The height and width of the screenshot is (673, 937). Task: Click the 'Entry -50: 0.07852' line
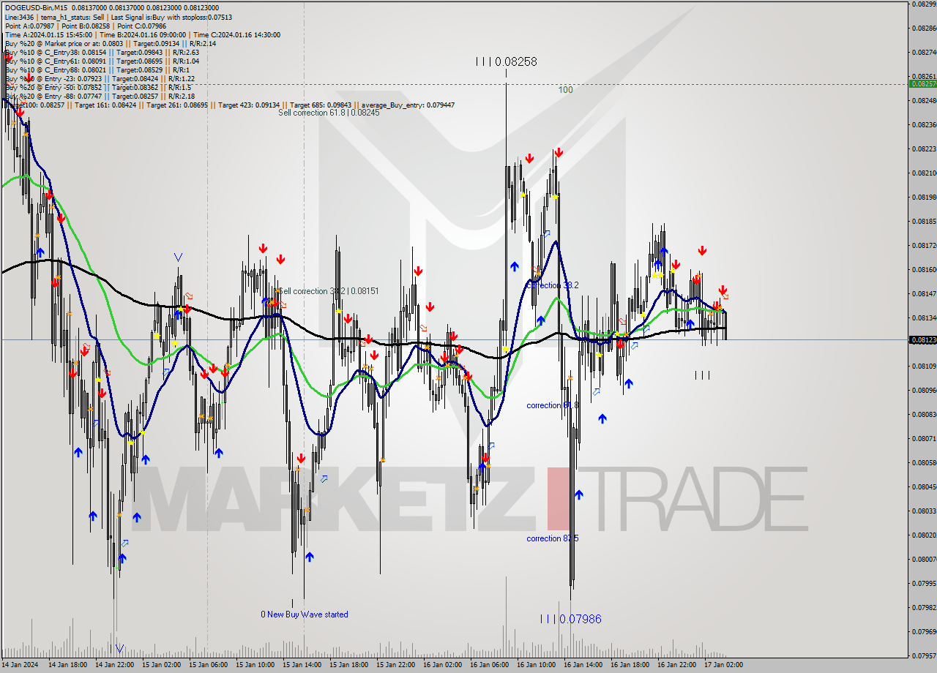click(97, 87)
